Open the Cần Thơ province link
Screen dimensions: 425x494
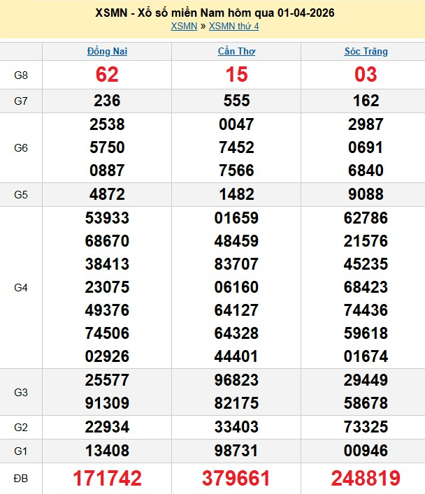[236, 51]
